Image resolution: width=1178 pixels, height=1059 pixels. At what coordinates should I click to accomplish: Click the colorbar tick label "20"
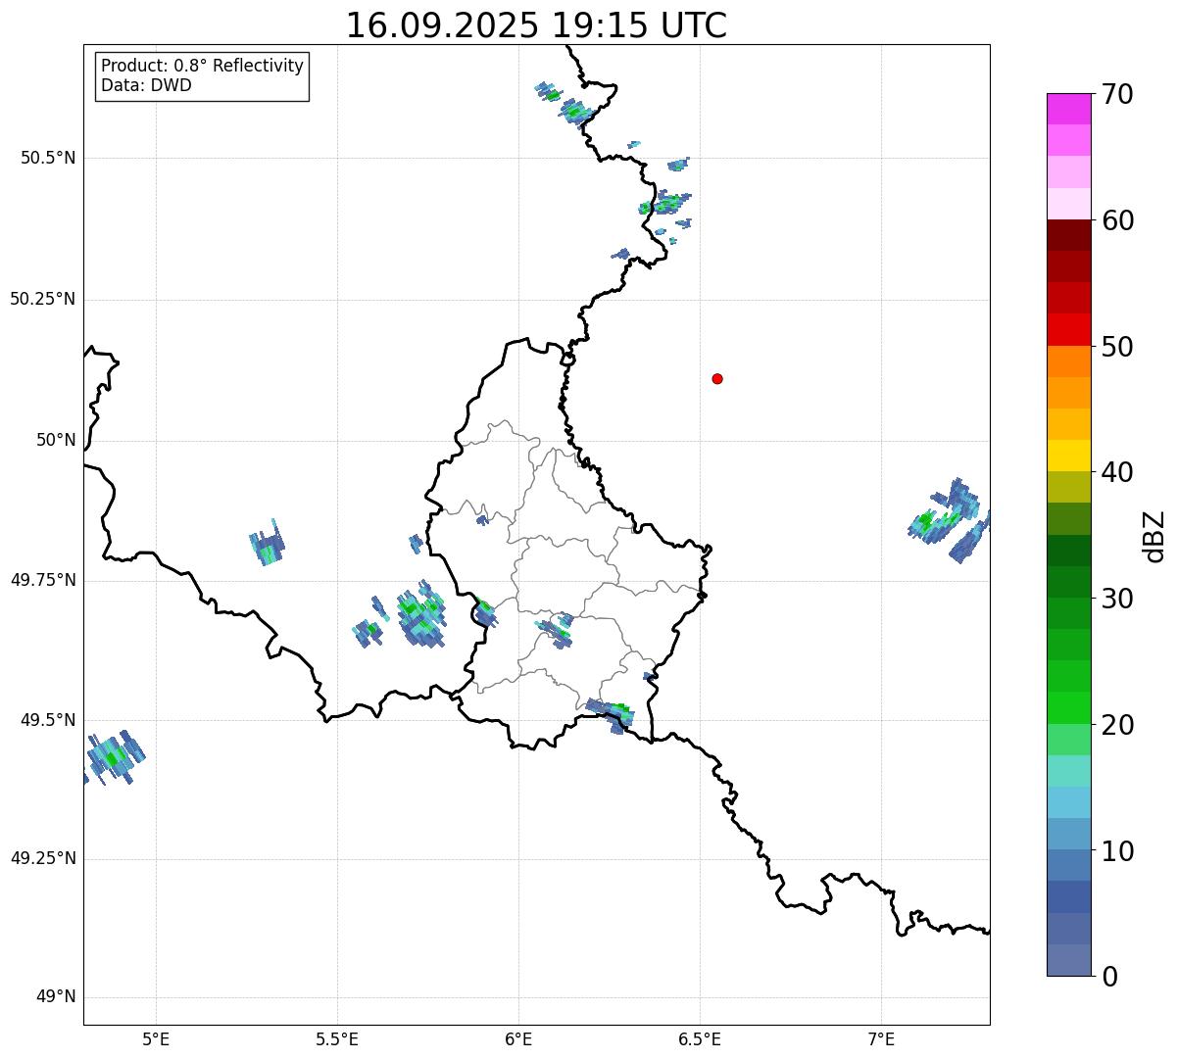pyautogui.click(x=1117, y=725)
